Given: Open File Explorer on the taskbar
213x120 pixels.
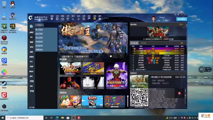Looking at the screenshot, I should tap(63, 118).
